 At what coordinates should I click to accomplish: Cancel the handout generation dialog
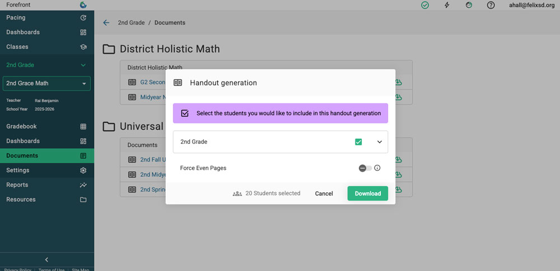[x=324, y=193]
